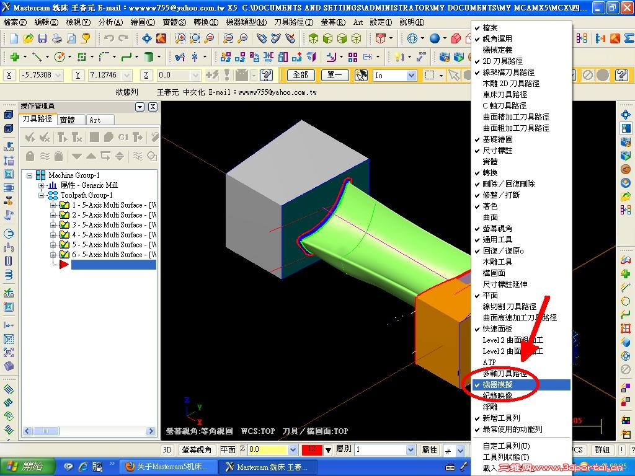Toggle the 新增工具列 toolbar option
This screenshot has height=476, width=635.
click(x=522, y=418)
